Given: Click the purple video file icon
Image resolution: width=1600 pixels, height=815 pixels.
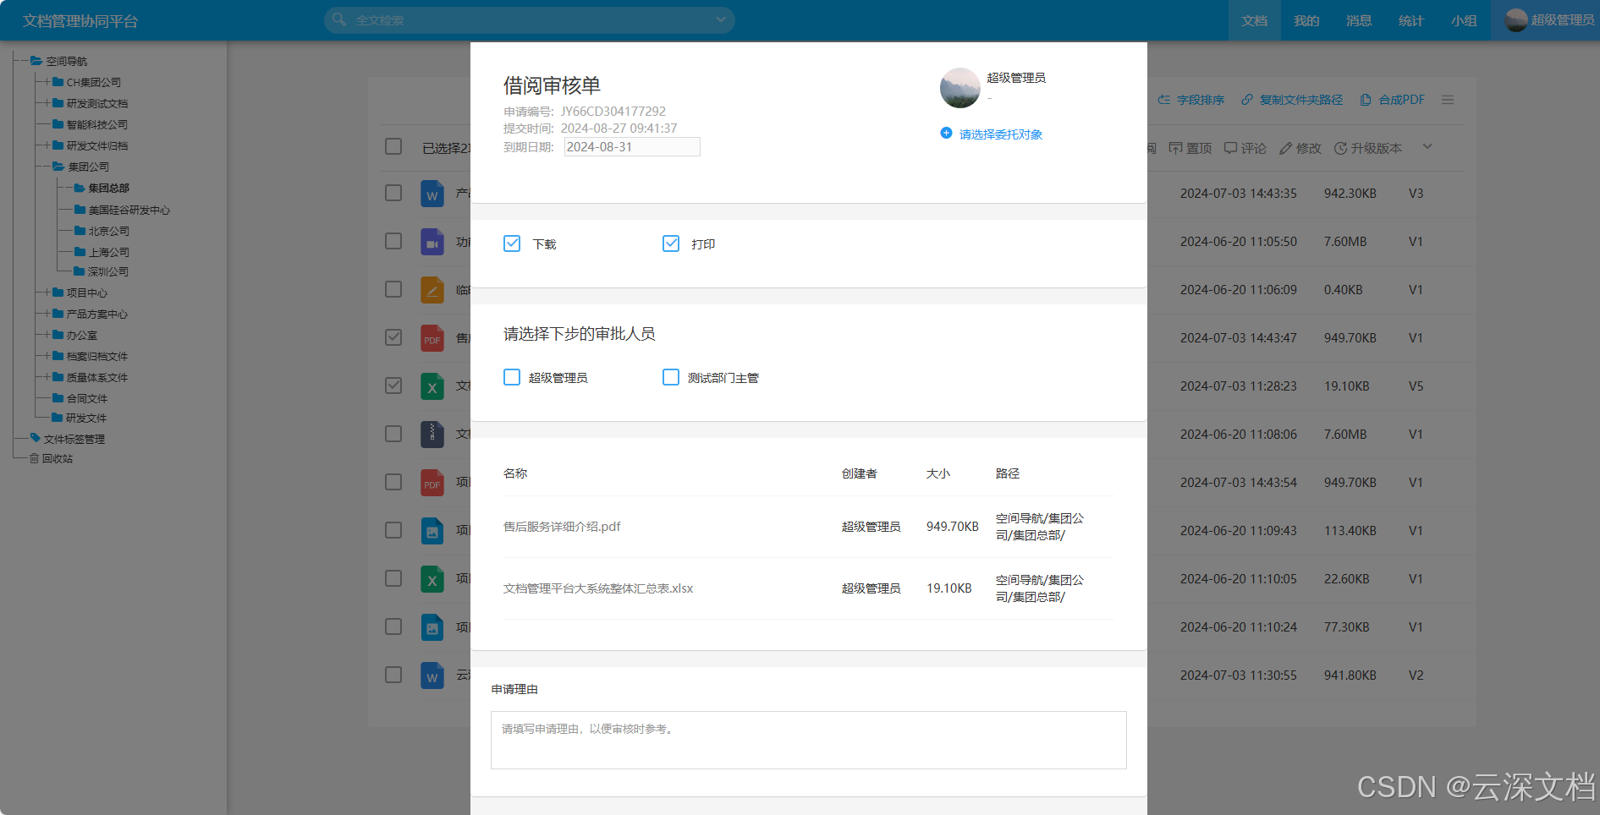Looking at the screenshot, I should tap(432, 242).
